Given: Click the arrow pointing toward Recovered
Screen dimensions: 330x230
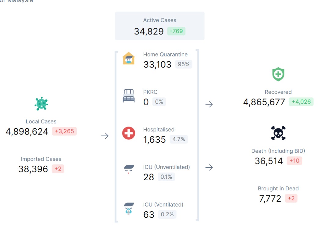Looking at the screenshot, I should 209,104.
